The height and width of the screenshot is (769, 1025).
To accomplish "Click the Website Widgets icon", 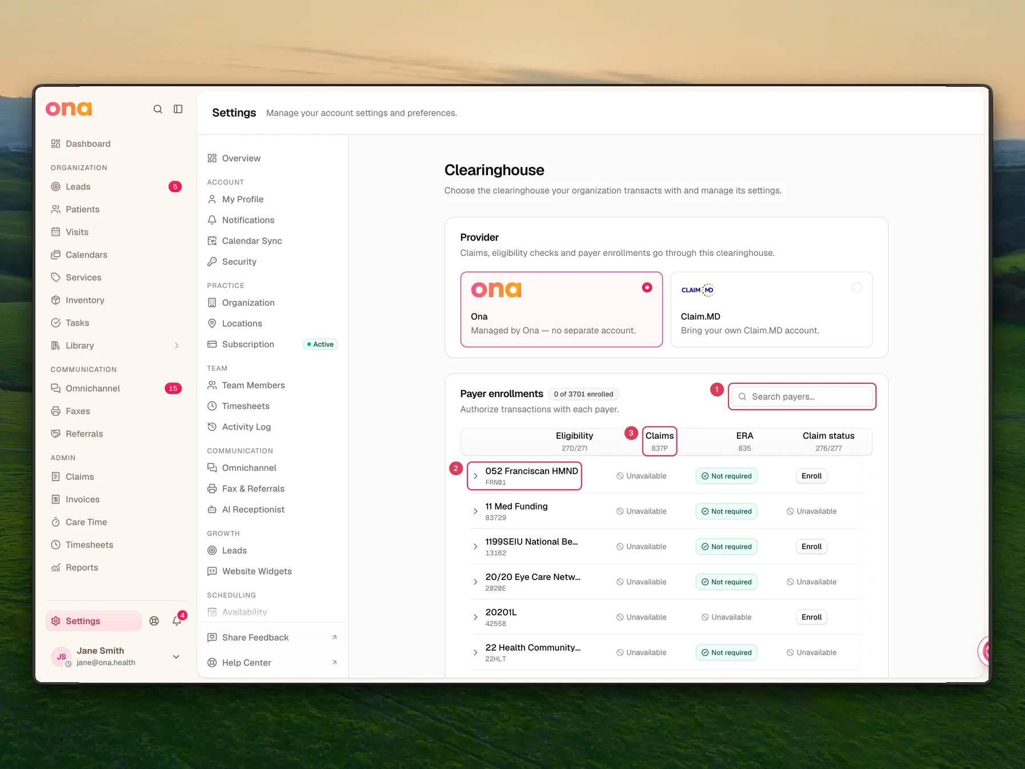I will [212, 571].
